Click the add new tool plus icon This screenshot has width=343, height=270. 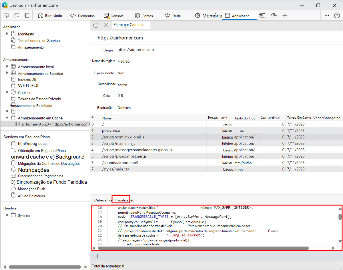[x=285, y=16]
